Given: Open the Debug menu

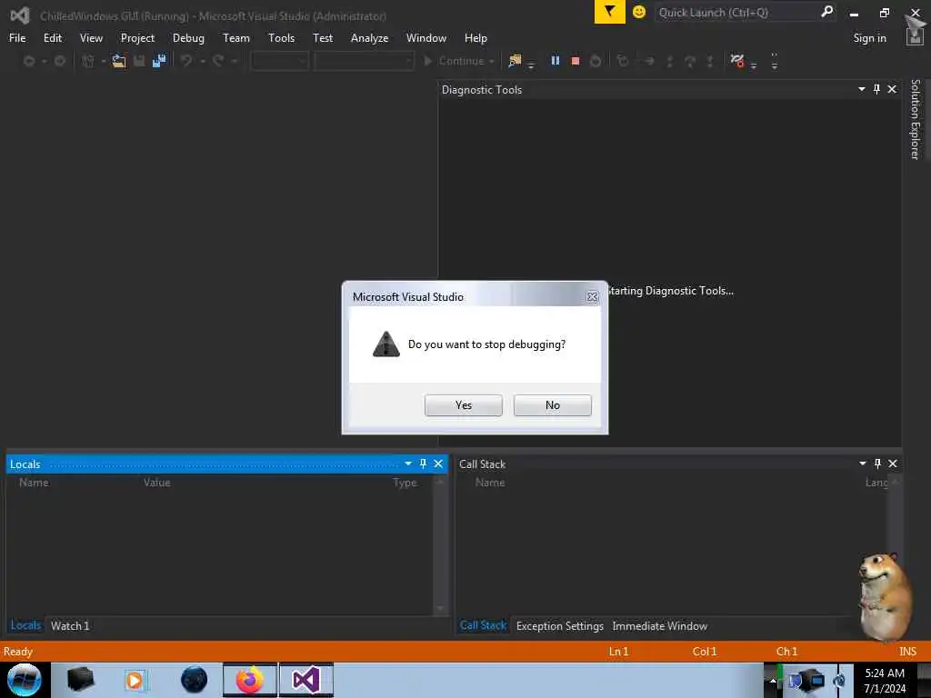Looking at the screenshot, I should tap(188, 38).
